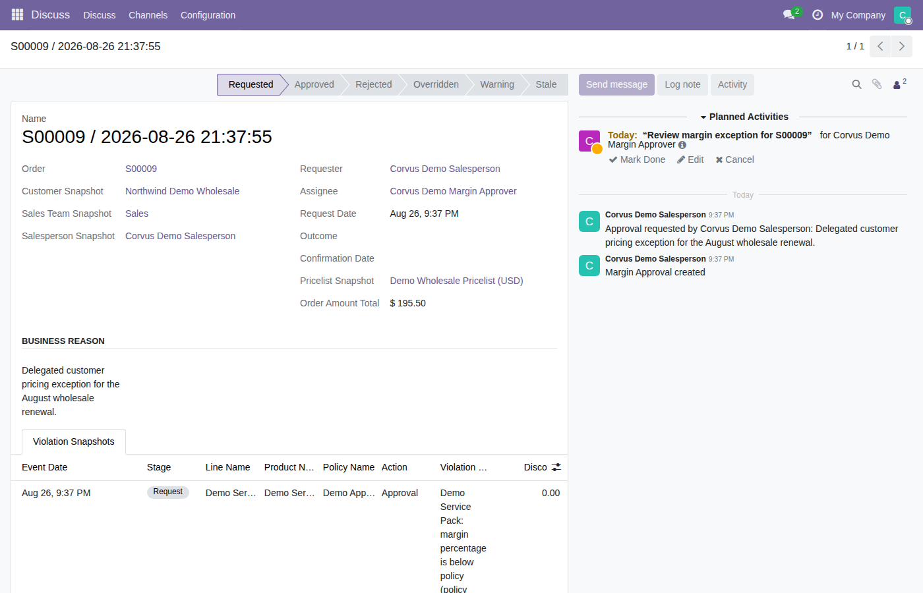Open Demo Wholesale Pricelist (USD) link

[x=456, y=281]
